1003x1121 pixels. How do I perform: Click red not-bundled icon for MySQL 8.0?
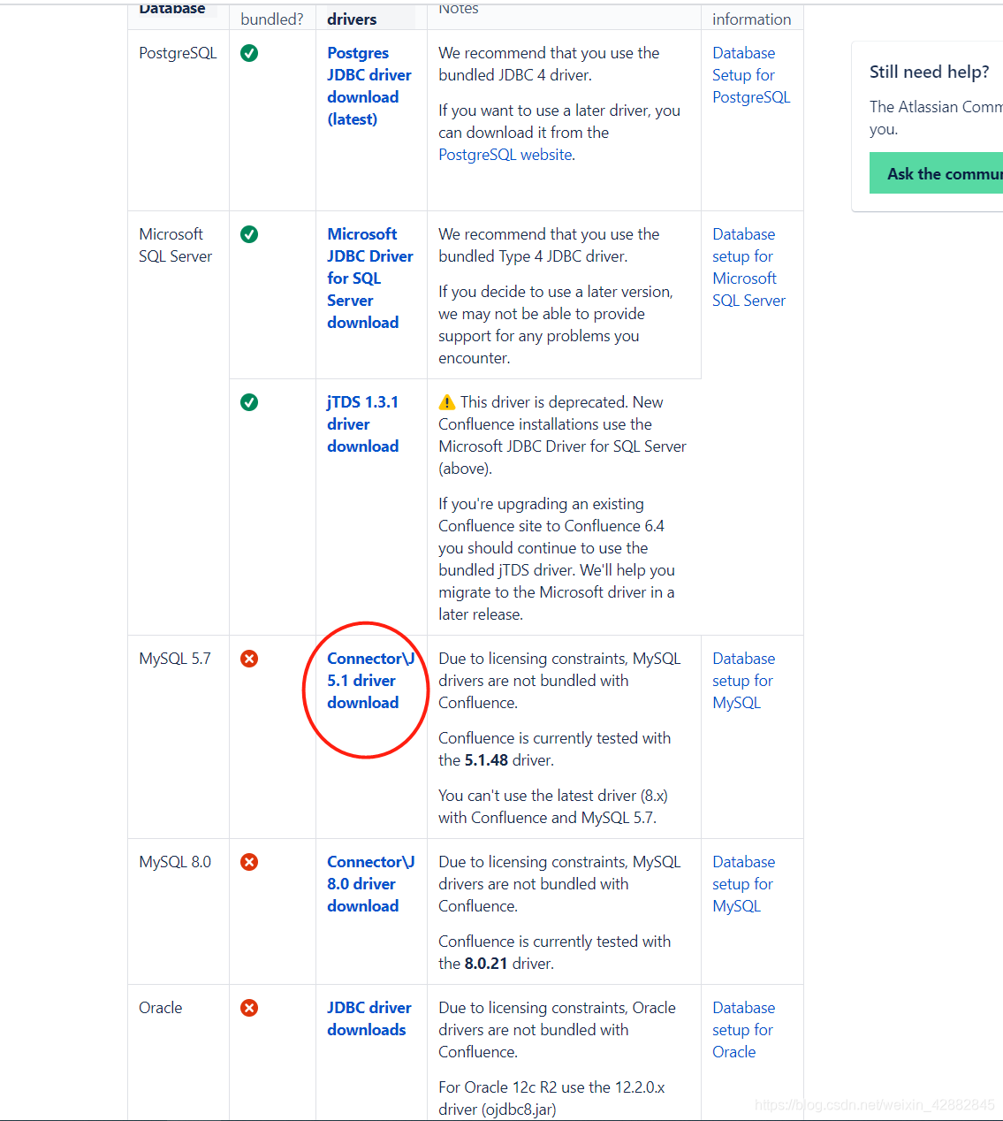pos(249,862)
